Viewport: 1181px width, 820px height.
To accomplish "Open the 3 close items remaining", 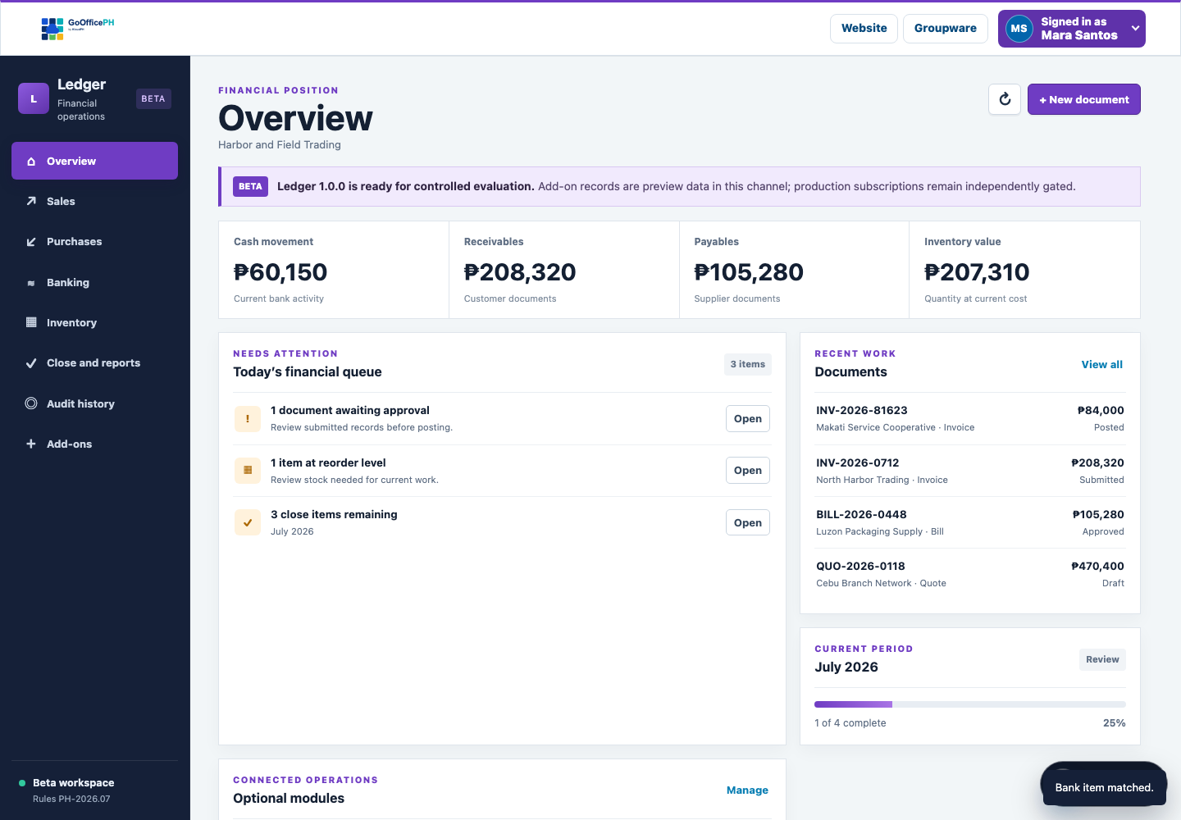I will click(747, 522).
